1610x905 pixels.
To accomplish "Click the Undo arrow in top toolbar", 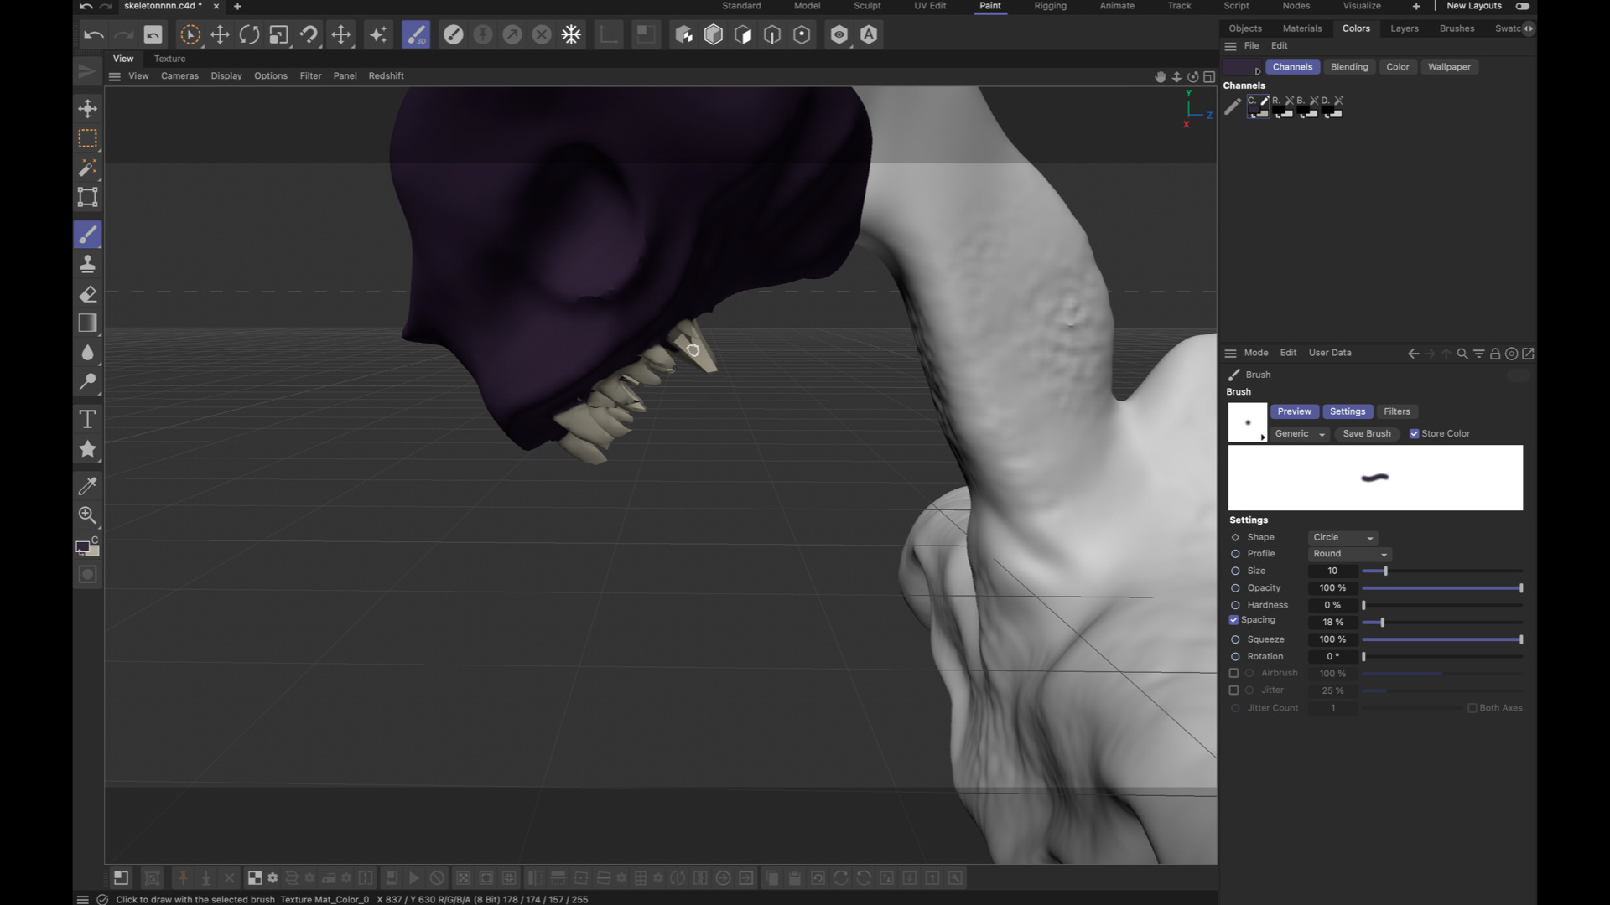I will pos(93,34).
